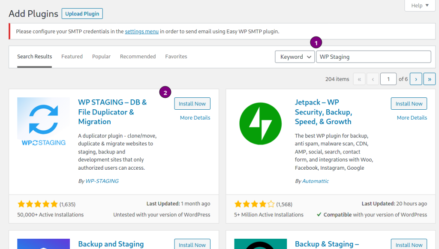Open the Jetpack – WP Security title link
439x249 pixels.
pyautogui.click(x=323, y=112)
